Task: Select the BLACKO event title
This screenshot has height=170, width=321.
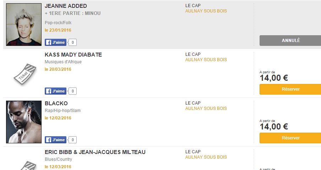Action: coord(56,103)
